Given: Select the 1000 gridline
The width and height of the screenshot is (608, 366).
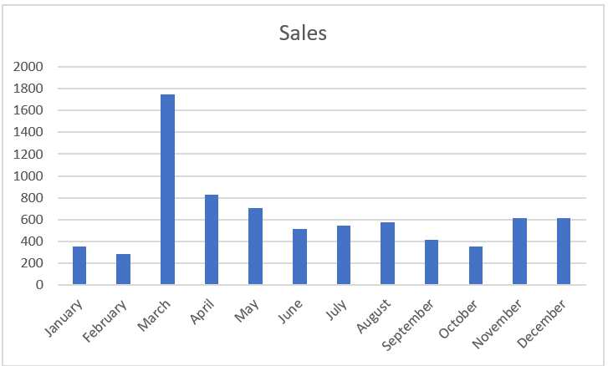Looking at the screenshot, I should pos(322,176).
